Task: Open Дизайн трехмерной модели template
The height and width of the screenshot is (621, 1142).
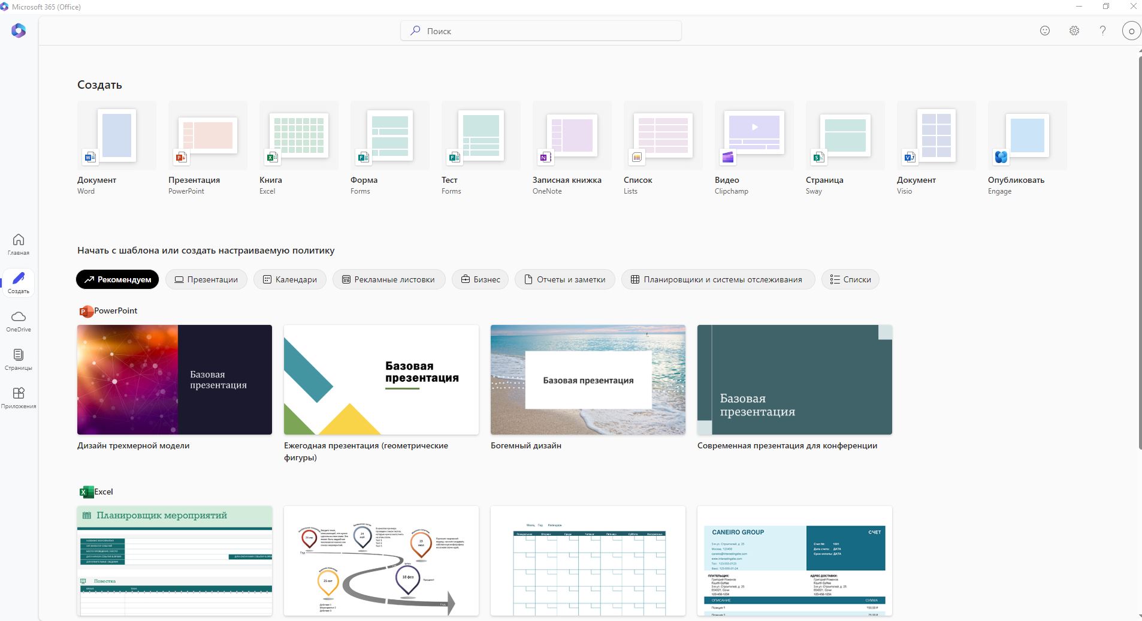Action: pyautogui.click(x=174, y=379)
